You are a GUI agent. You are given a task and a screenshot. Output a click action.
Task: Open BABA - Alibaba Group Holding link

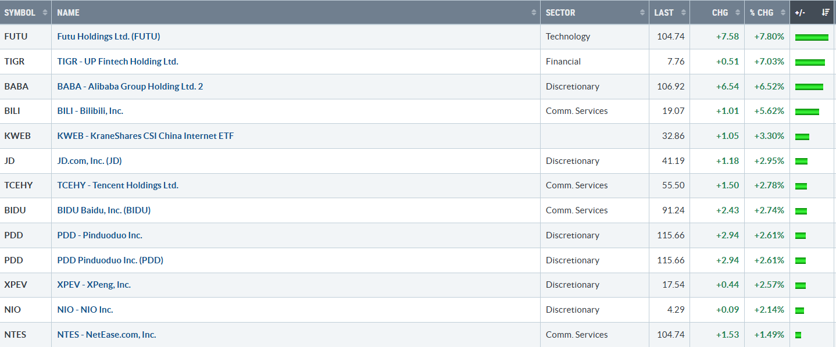tap(130, 87)
